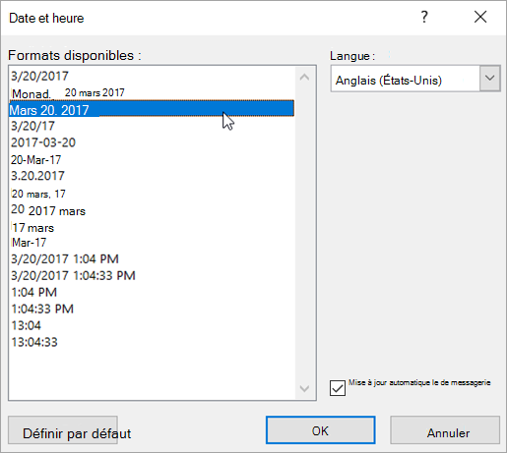Close the Date et heure dialog

tap(480, 17)
